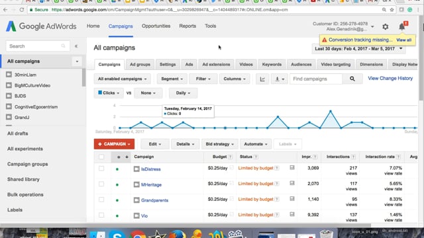Click the conversion tracking warning icon
Viewport: 424px width, 238px height.
[324, 40]
